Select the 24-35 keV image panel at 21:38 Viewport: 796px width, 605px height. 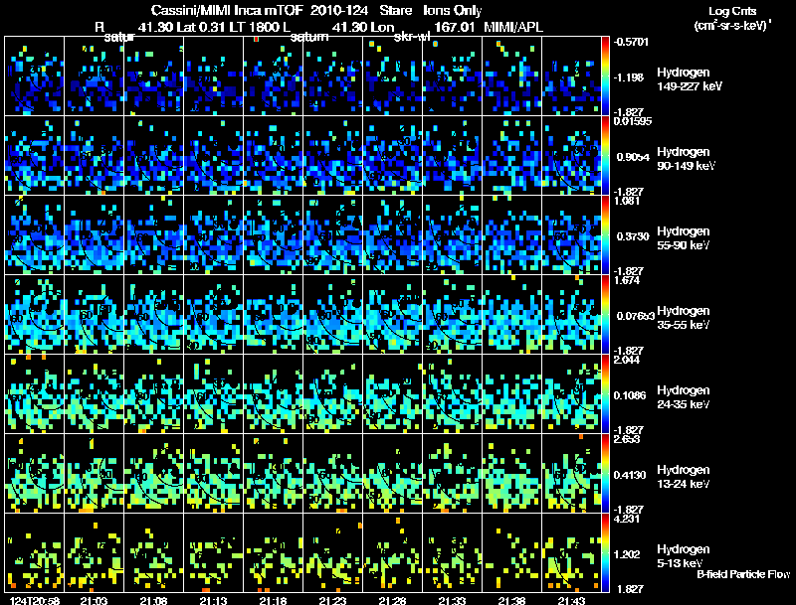click(511, 394)
